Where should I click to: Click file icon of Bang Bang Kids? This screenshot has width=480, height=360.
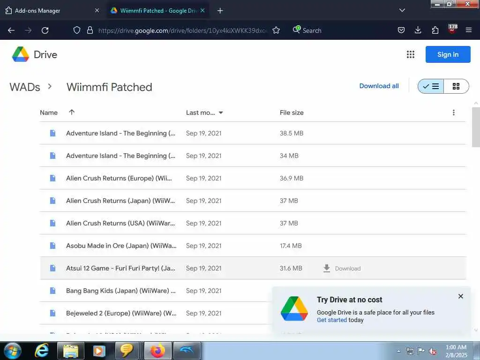pyautogui.click(x=52, y=291)
